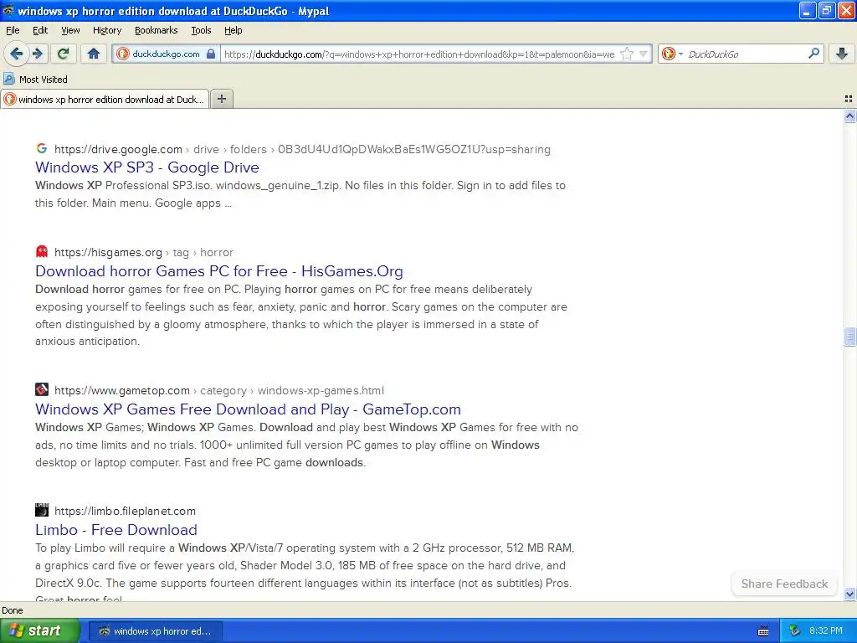Open the View menu

pos(70,30)
